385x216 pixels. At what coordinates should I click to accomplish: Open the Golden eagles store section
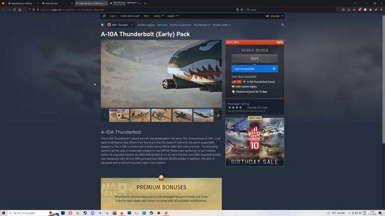[146, 25]
